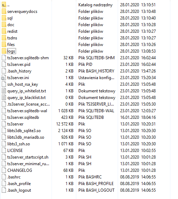
Task: Select the ts3server.ini gear settings icon
Action: (3, 78)
